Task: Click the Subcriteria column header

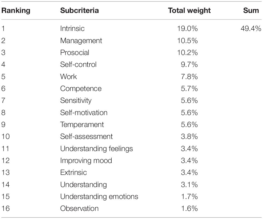Action: (79, 10)
